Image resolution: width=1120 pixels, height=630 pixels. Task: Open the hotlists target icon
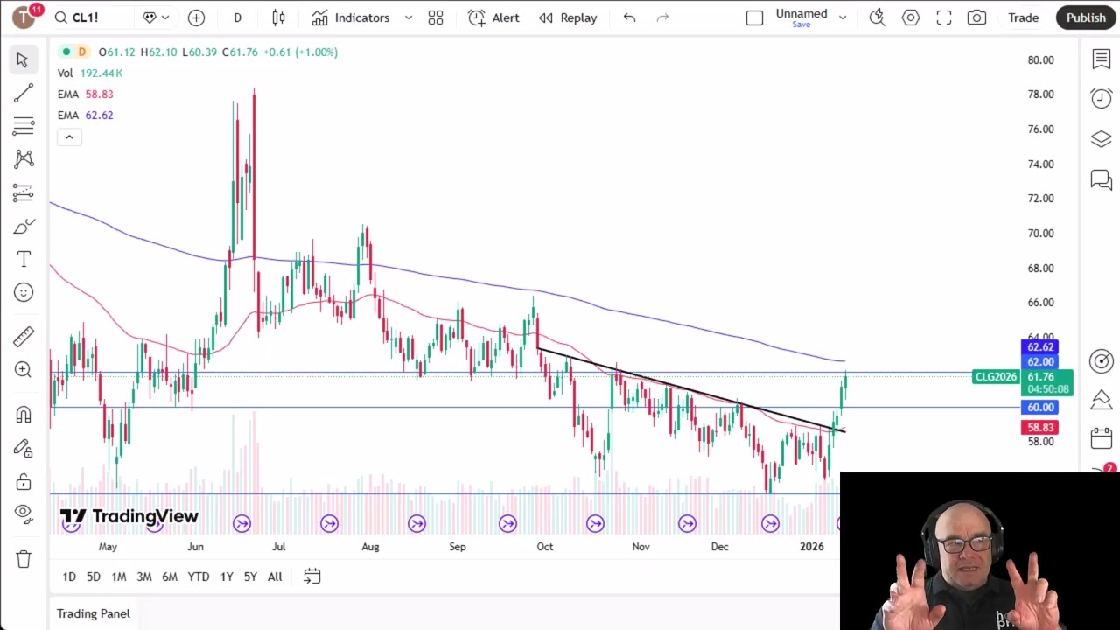pyautogui.click(x=1101, y=360)
